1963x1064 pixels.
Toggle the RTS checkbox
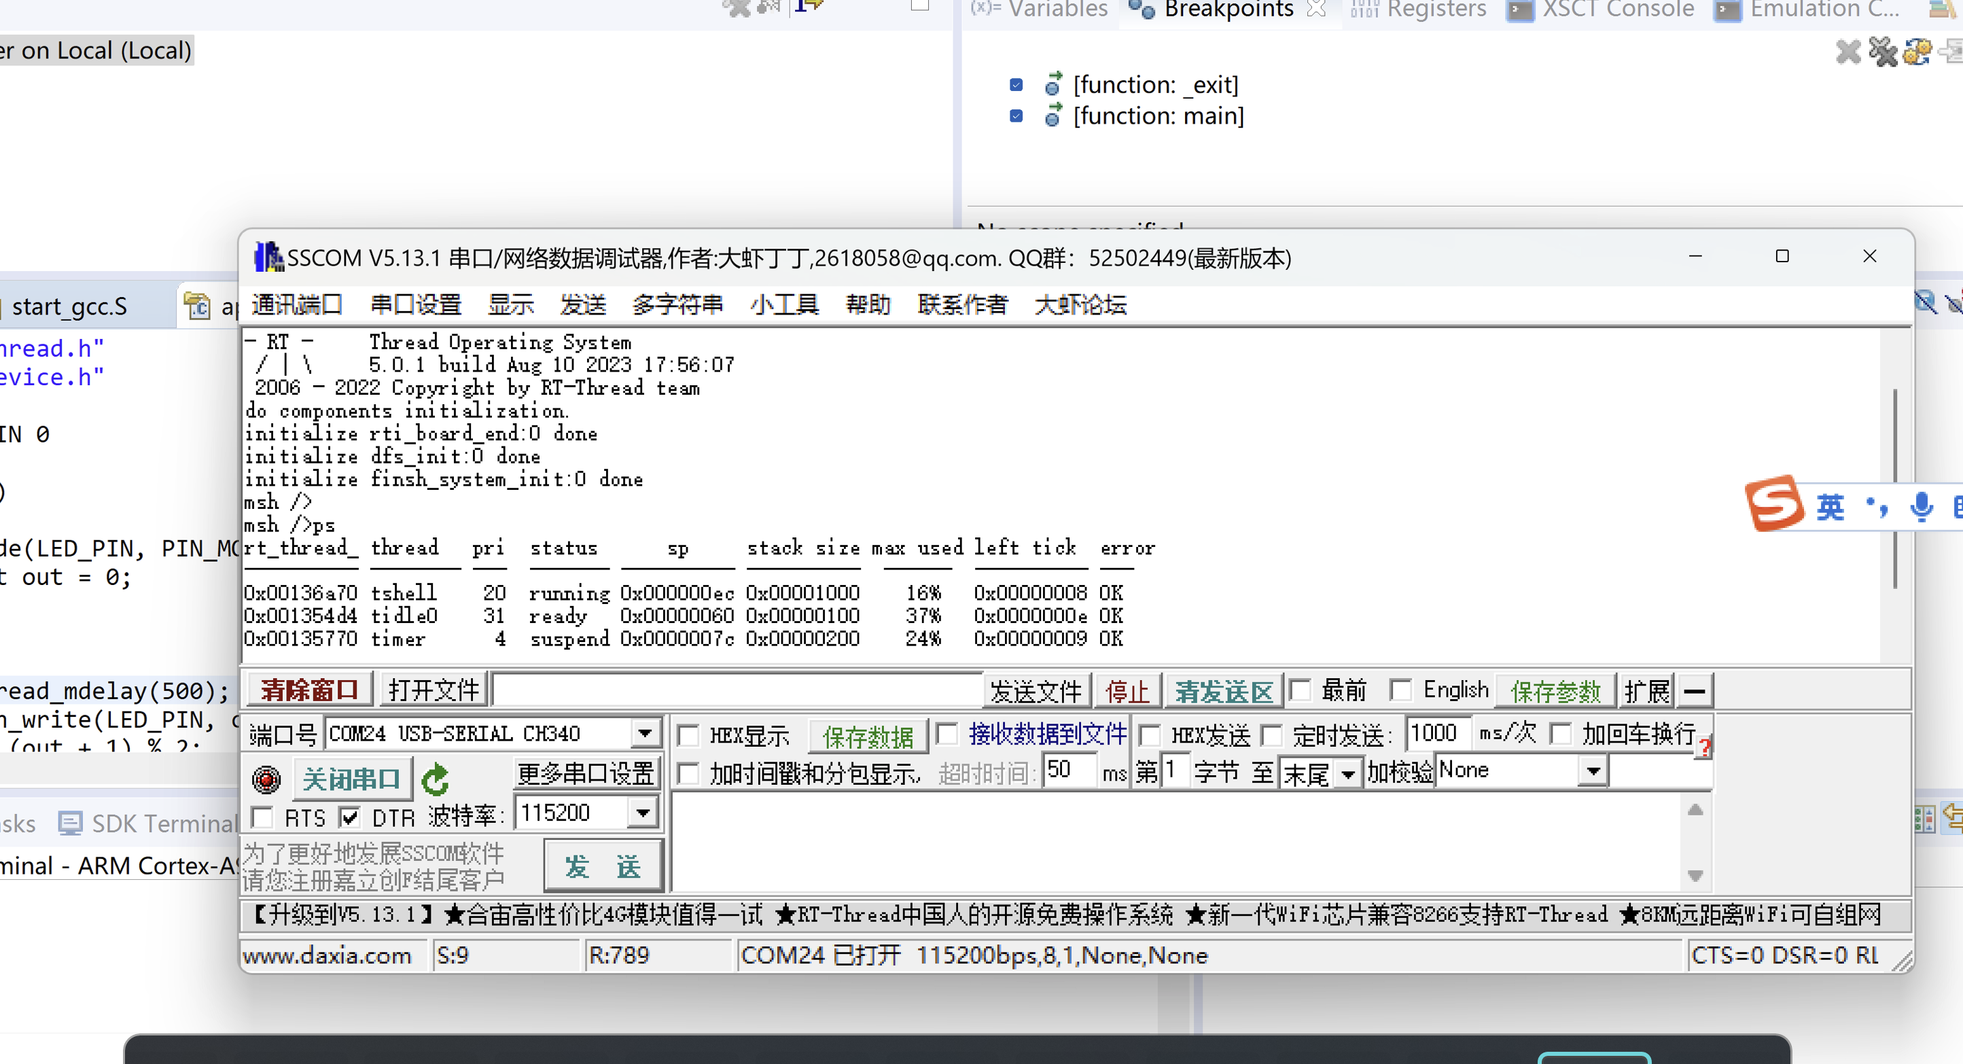pyautogui.click(x=262, y=817)
